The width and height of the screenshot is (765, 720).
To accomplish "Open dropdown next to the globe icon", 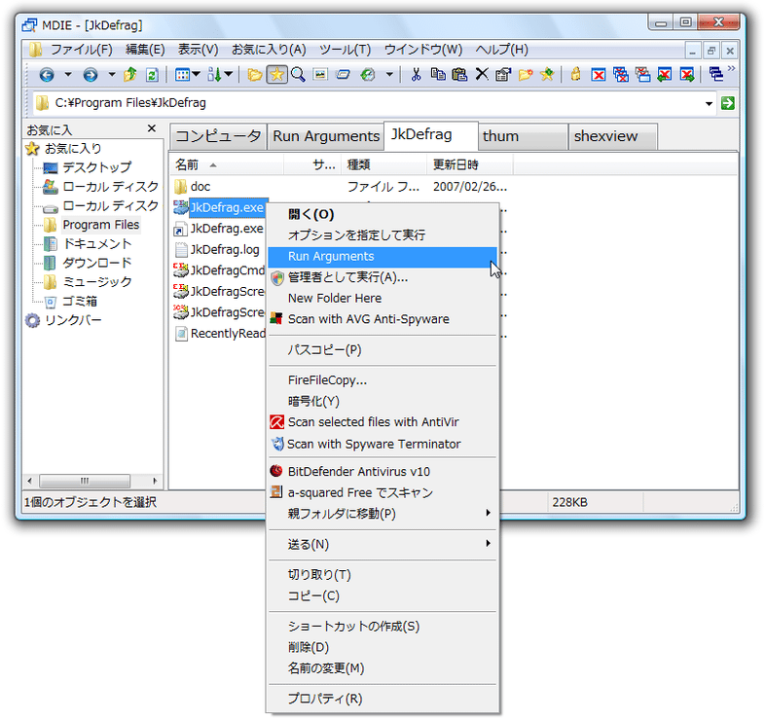I will pos(389,75).
